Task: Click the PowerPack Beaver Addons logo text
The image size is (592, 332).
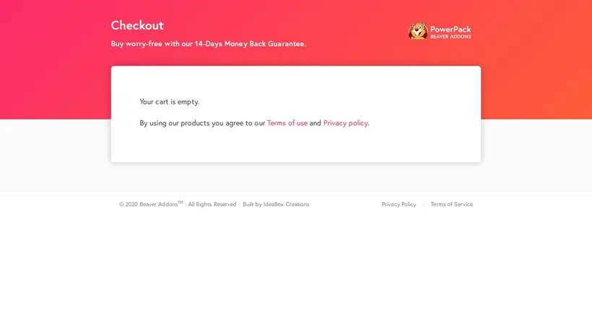Action: pos(450,32)
